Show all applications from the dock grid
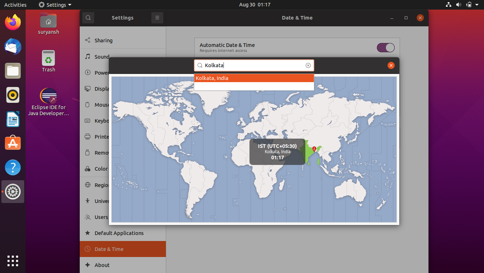This screenshot has width=484, height=273. click(x=12, y=261)
